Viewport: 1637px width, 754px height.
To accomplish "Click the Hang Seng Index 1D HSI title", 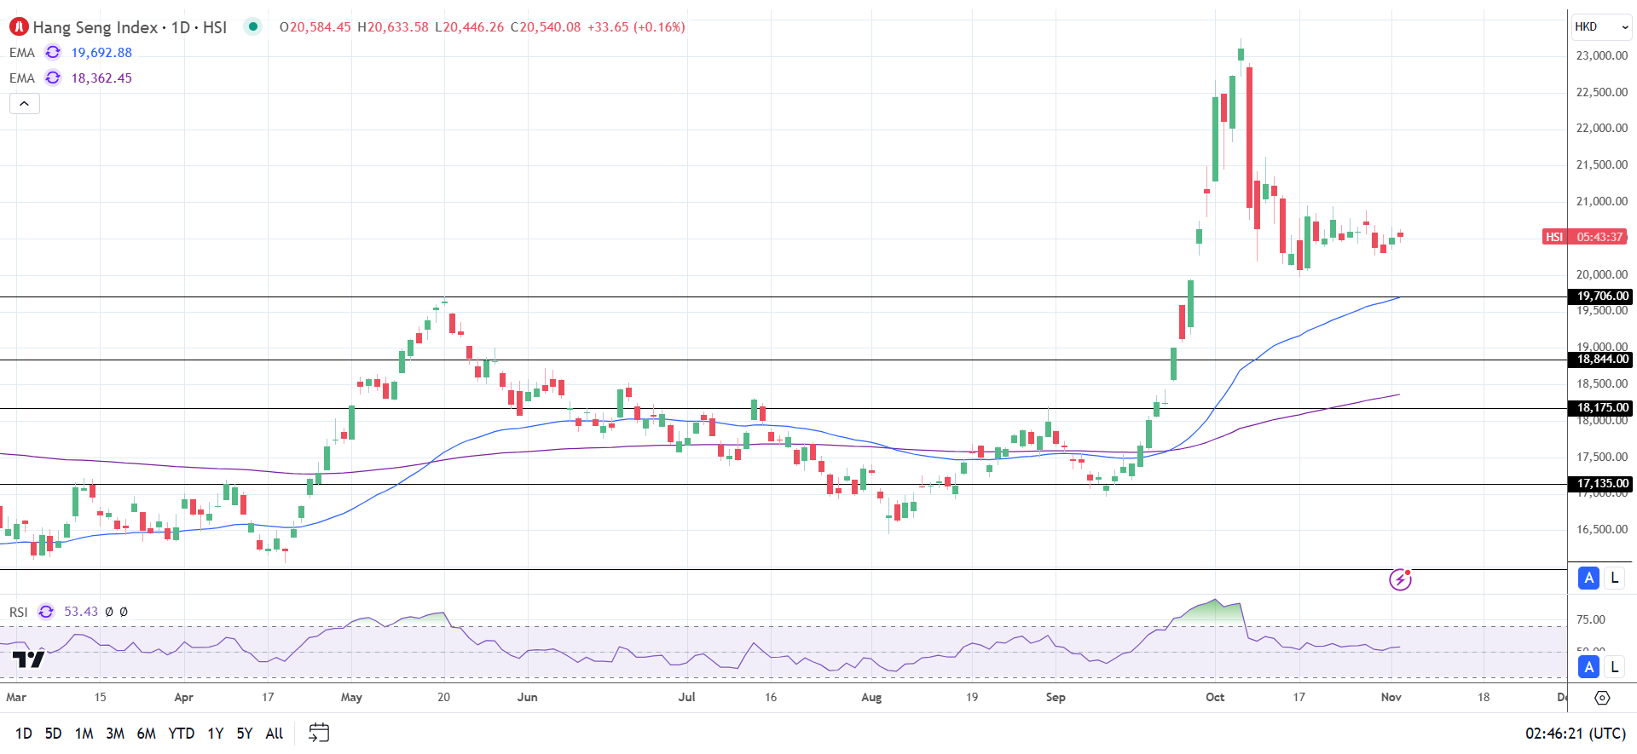I will click(130, 27).
